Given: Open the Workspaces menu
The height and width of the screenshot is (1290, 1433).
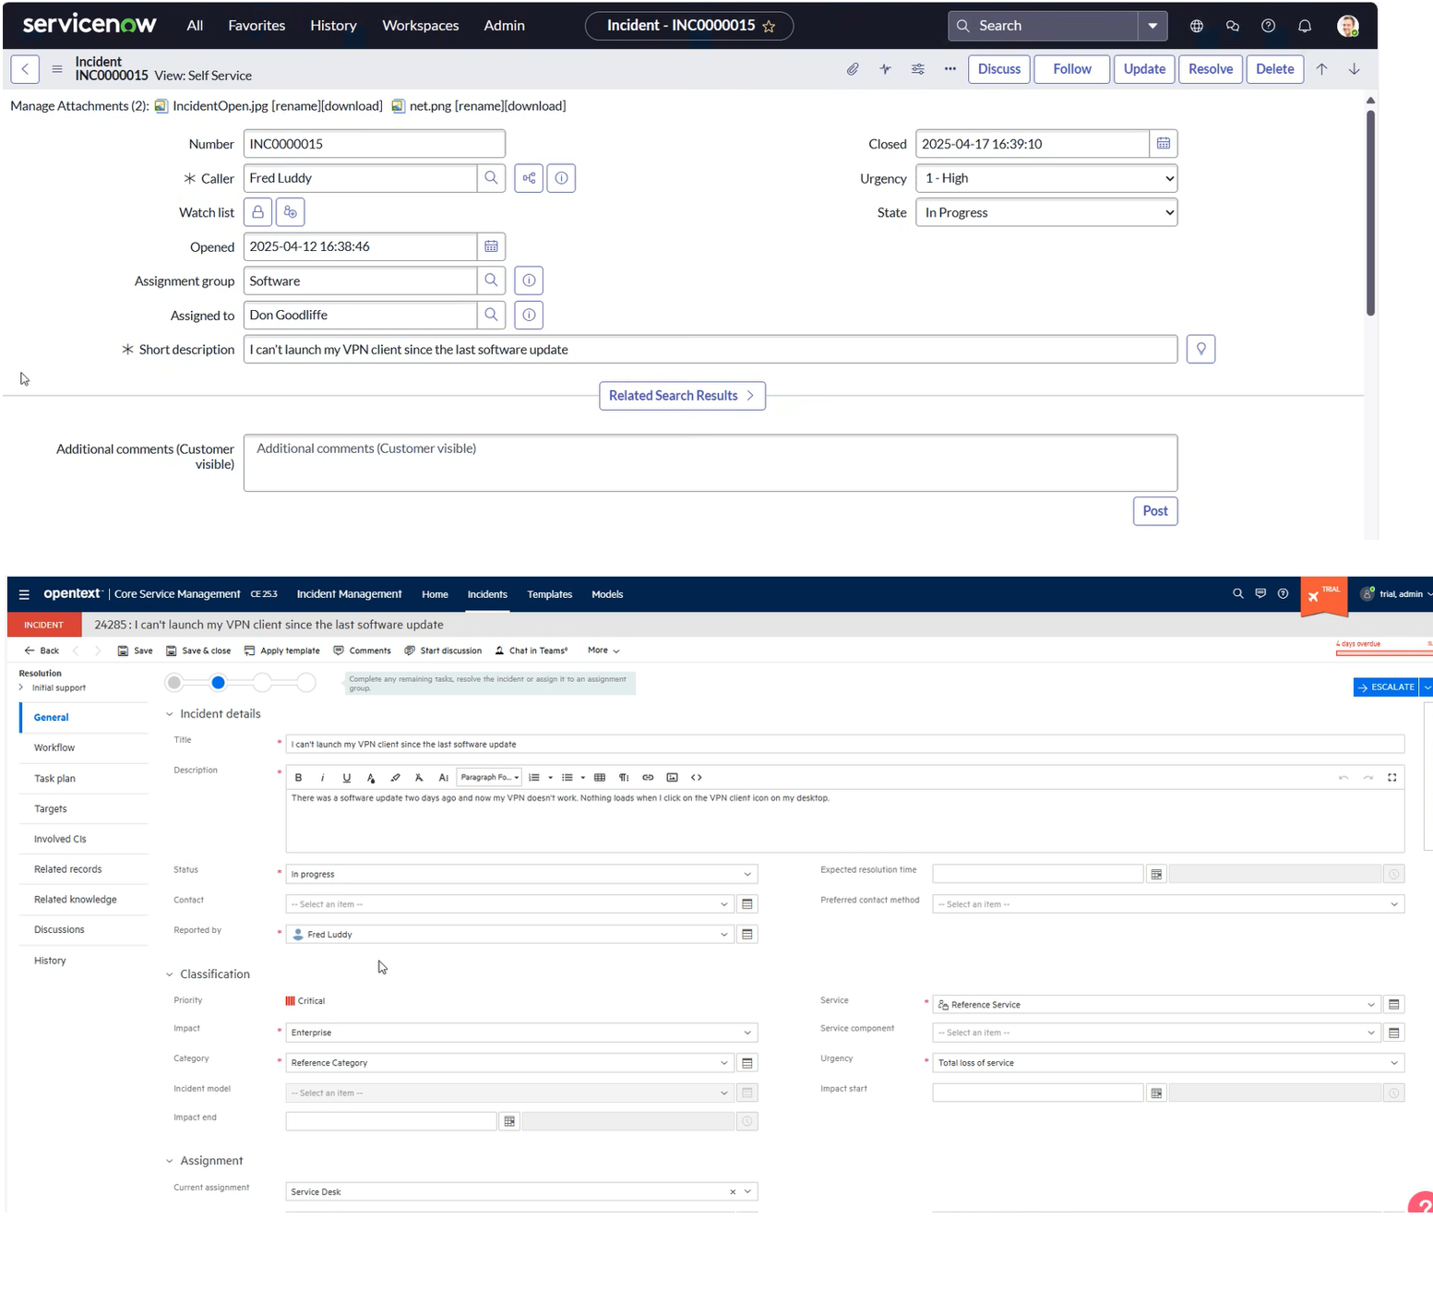Looking at the screenshot, I should click(x=421, y=26).
